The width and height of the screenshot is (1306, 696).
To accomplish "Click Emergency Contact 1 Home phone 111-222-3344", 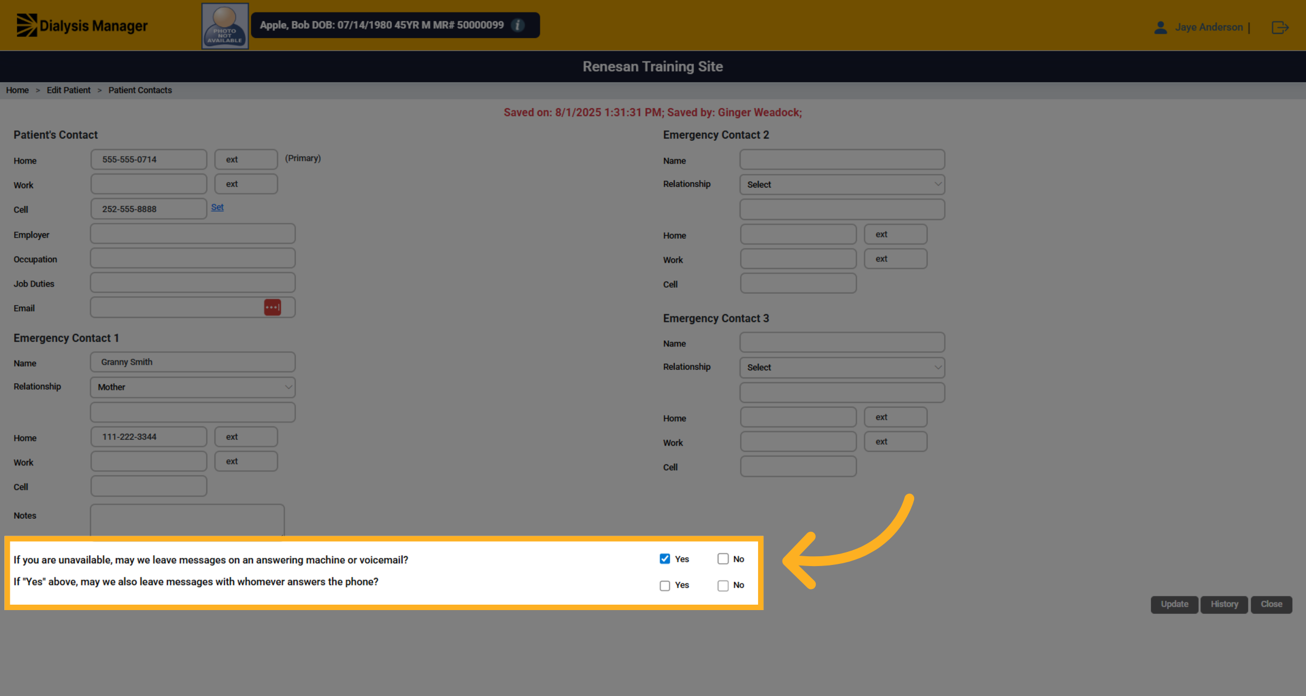I will [x=149, y=437].
